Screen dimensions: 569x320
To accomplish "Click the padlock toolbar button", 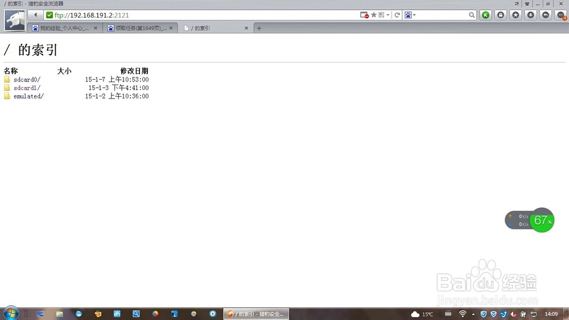I will 501,15.
